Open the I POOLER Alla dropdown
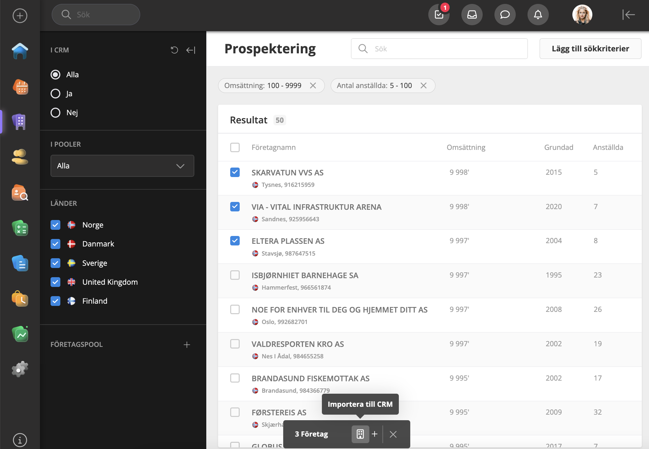649x449 pixels. pyautogui.click(x=122, y=166)
